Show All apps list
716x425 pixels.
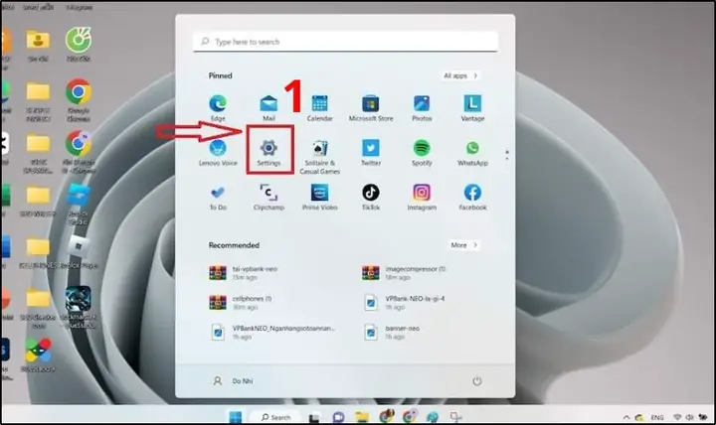(x=460, y=75)
